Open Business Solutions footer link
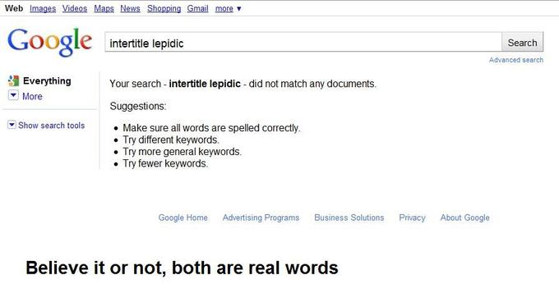The width and height of the screenshot is (559, 307). [349, 218]
